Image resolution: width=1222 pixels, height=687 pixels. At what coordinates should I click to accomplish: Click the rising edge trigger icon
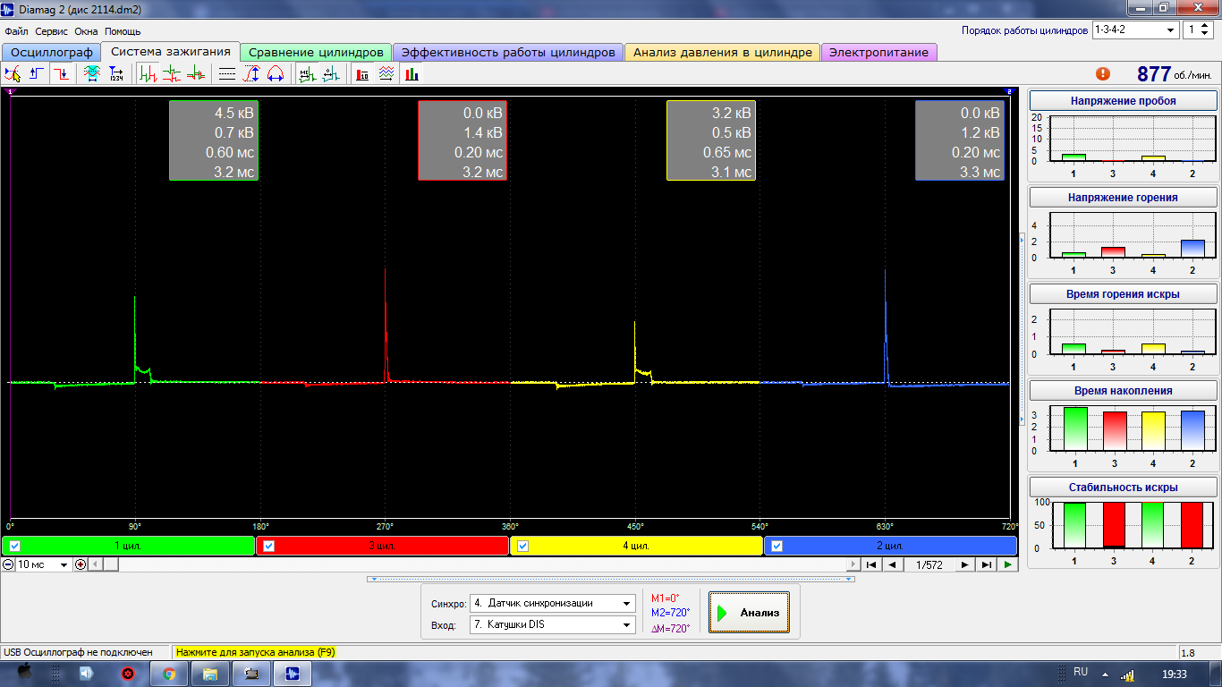[38, 74]
